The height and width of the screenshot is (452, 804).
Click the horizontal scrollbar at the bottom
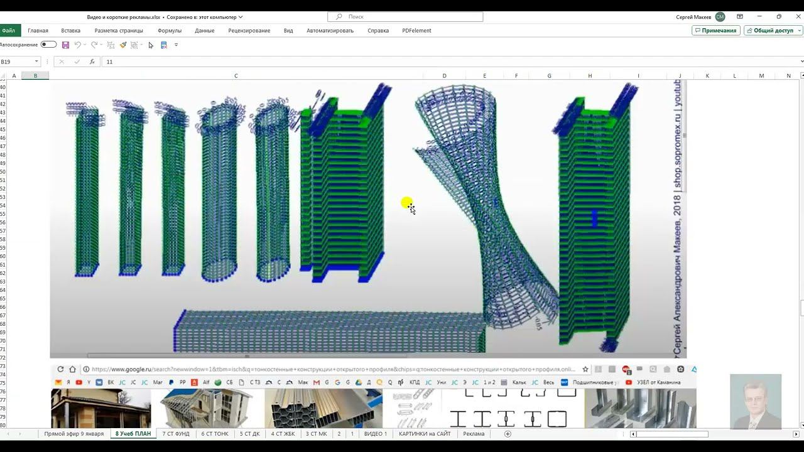(672, 434)
